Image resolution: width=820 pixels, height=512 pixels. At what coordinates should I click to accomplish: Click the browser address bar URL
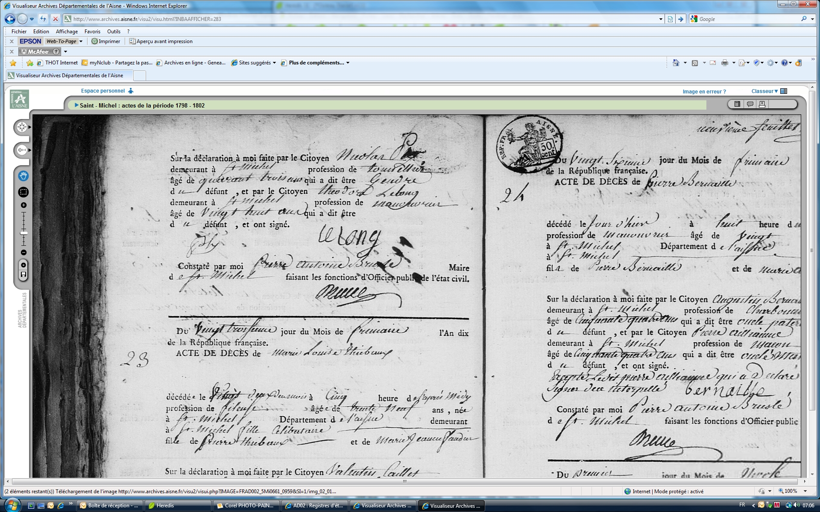pyautogui.click(x=147, y=19)
